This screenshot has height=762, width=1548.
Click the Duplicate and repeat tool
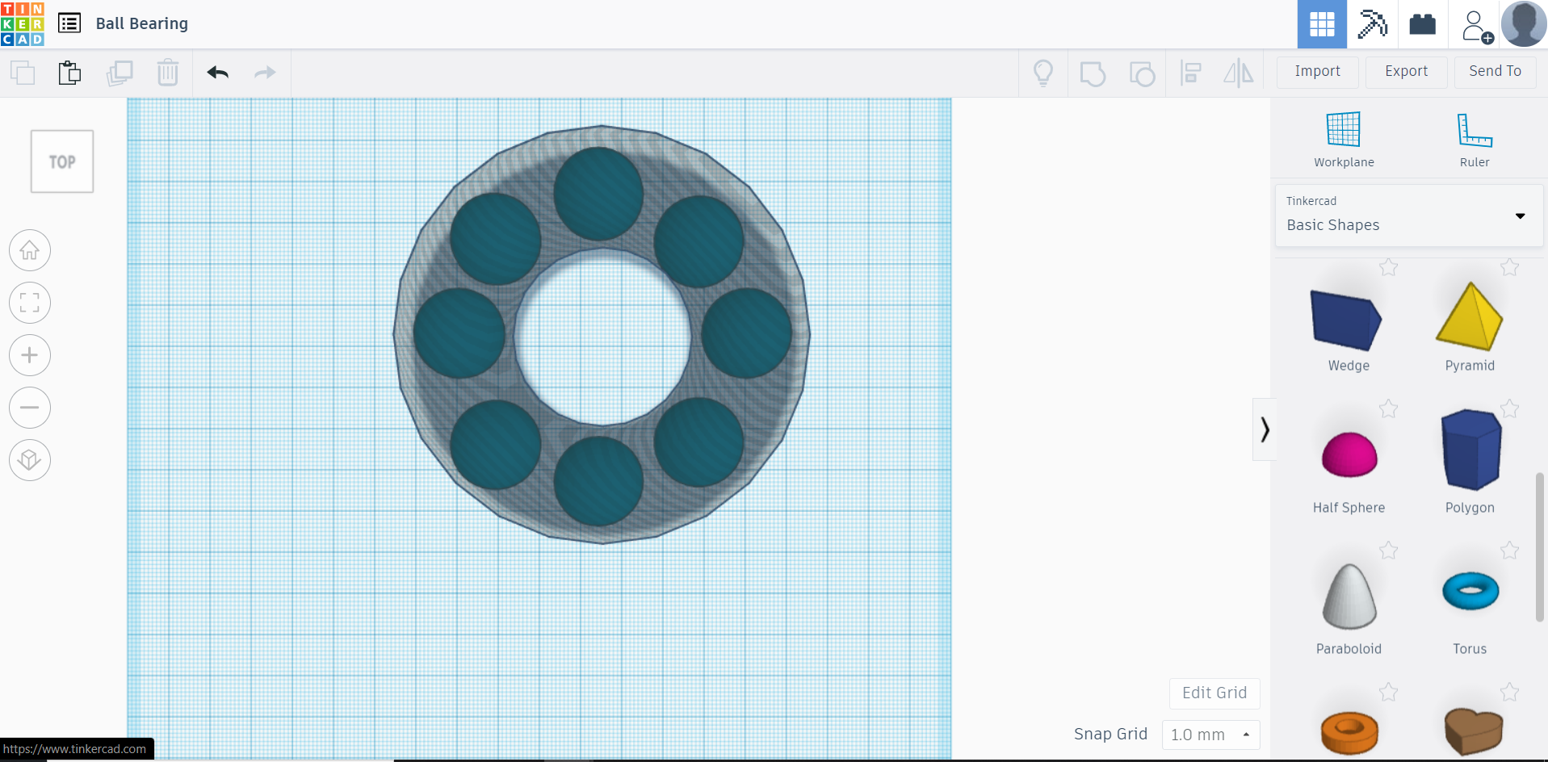coord(120,73)
